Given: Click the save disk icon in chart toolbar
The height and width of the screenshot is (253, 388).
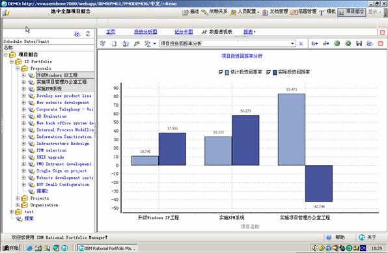Looking at the screenshot, I should 359,44.
